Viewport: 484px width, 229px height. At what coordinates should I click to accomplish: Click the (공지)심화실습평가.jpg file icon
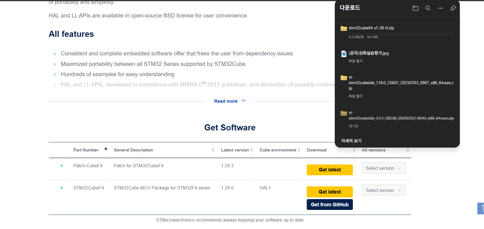pyautogui.click(x=344, y=54)
